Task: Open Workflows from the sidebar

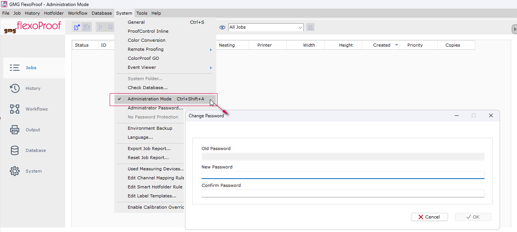Action: [x=34, y=109]
